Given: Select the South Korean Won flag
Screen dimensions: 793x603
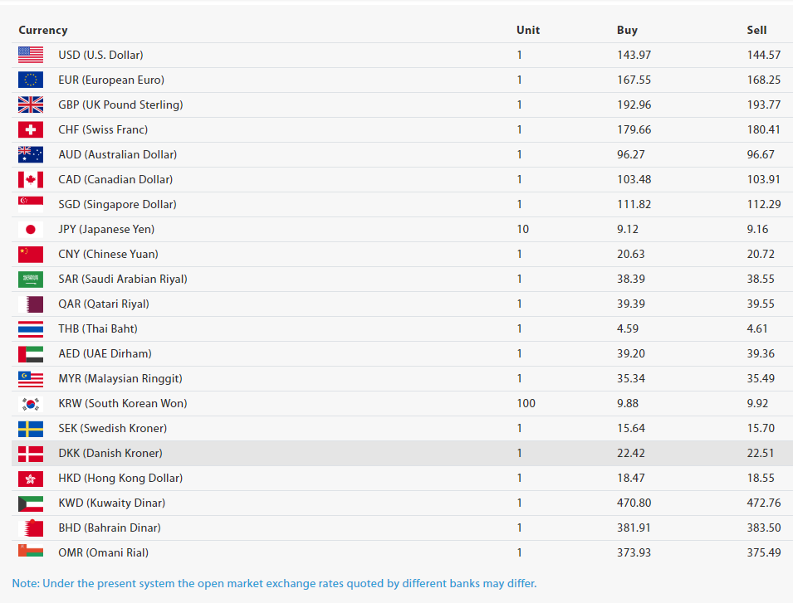Looking at the screenshot, I should 31,403.
